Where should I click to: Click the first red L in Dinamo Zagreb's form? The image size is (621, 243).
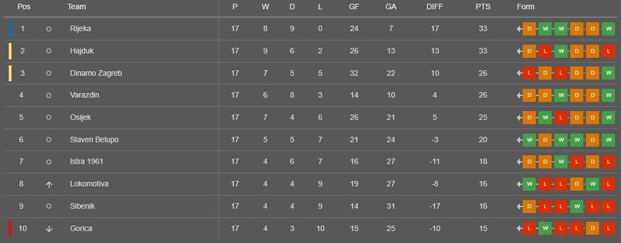[529, 74]
